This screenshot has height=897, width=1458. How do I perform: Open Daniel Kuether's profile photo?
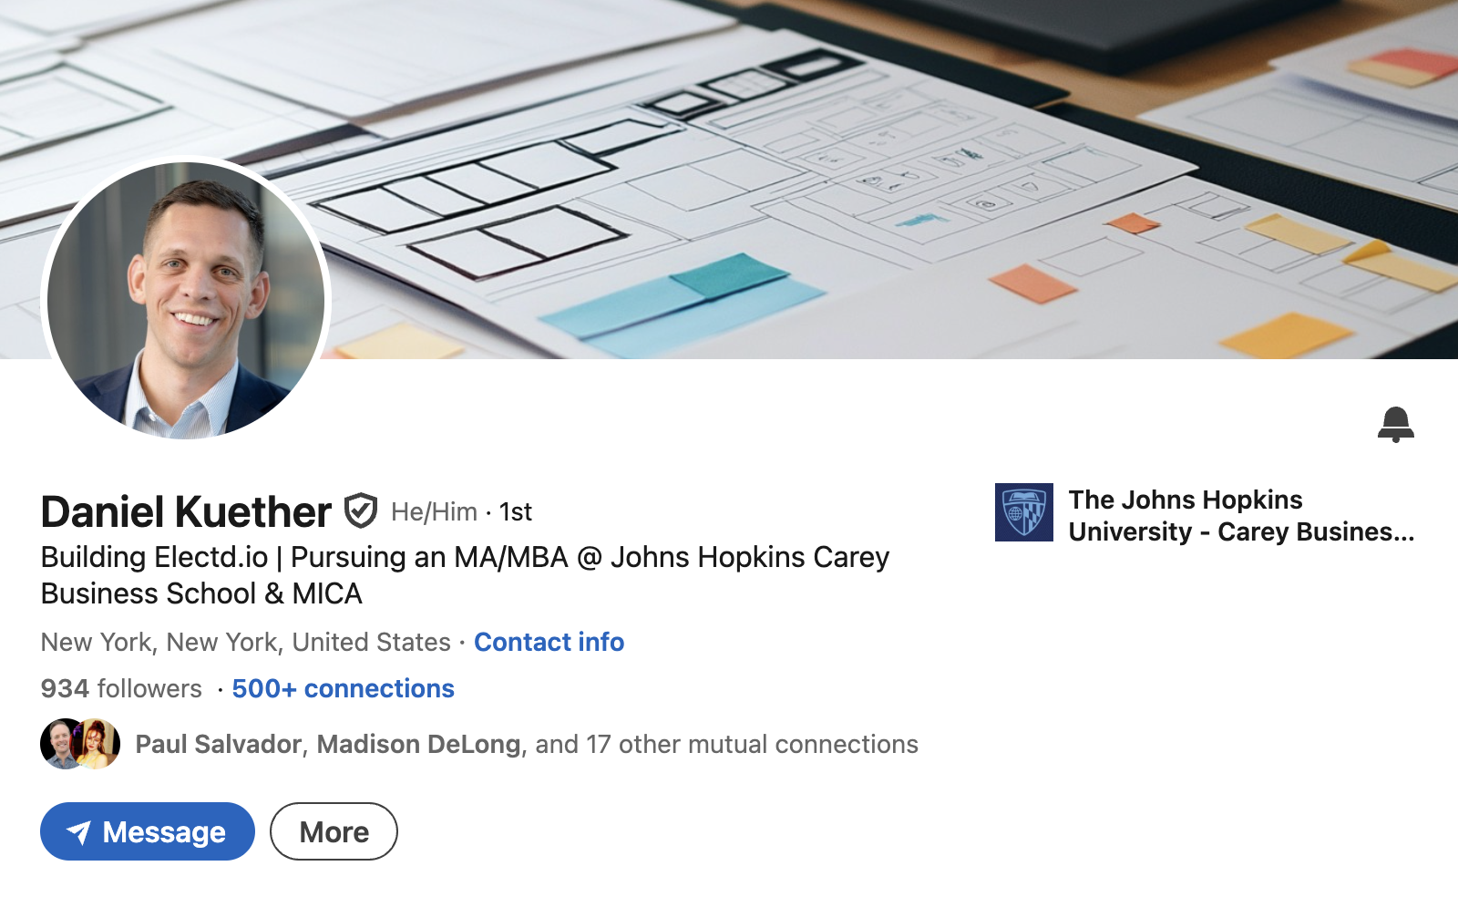point(186,301)
